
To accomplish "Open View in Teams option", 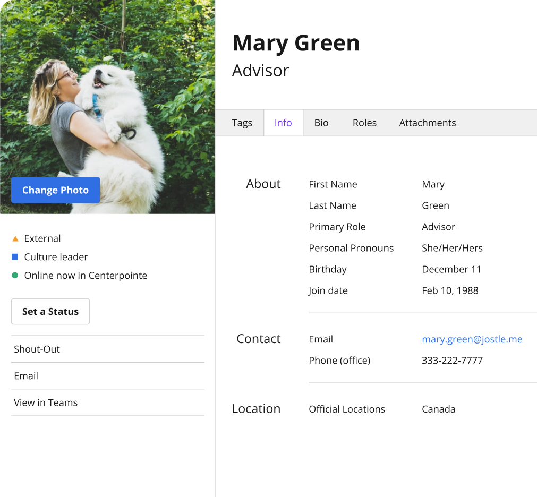I will point(108,402).
